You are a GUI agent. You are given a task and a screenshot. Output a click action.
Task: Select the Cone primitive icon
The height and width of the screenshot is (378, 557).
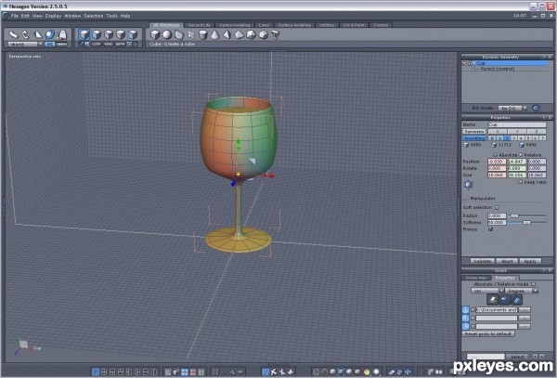point(215,34)
